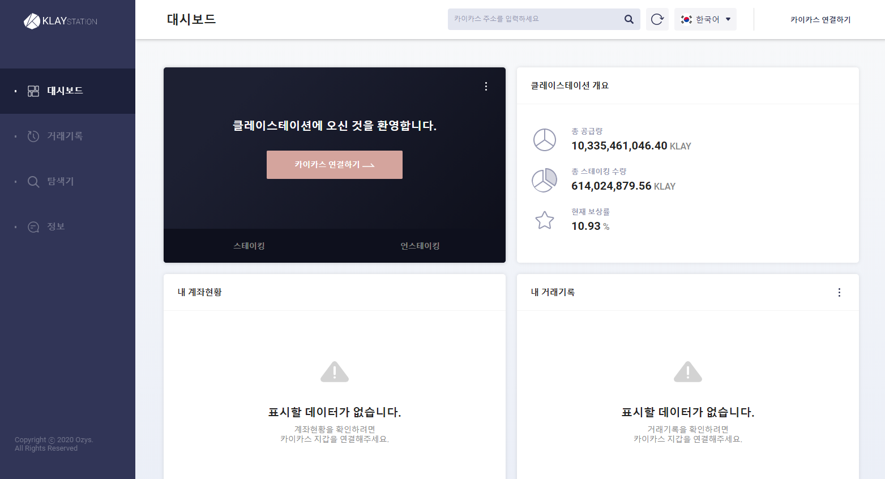Click the 대시보드 page title in header
The image size is (885, 479).
pos(191,19)
